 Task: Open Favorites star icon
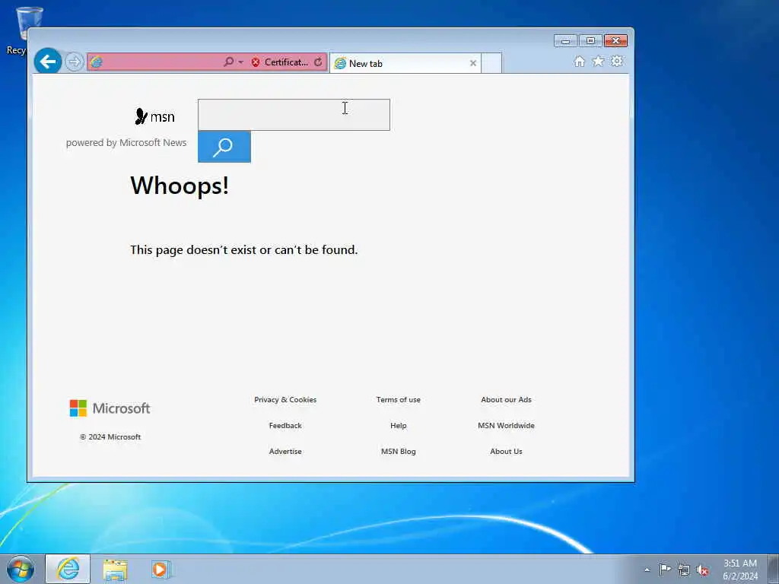tap(598, 61)
